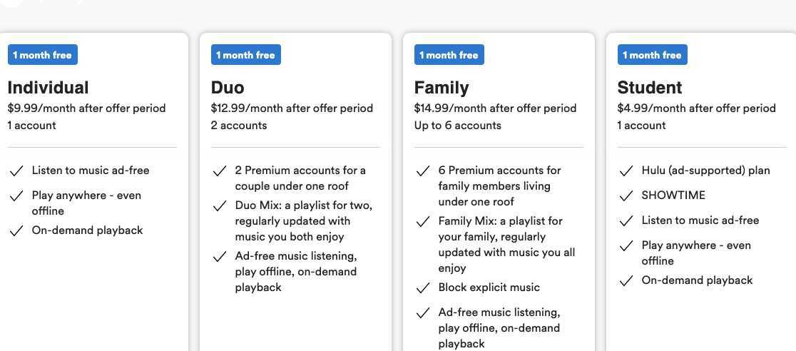Viewport: 796px width, 351px height.
Task: Click checkmark next to "2 Premium accounts for a couple"
Action: click(x=219, y=171)
